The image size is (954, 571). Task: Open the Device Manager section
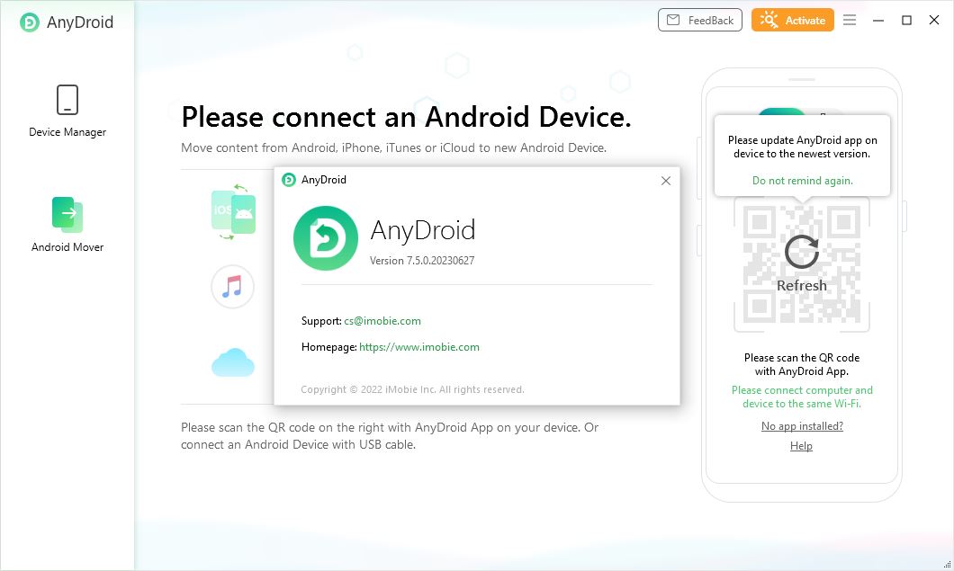[67, 111]
